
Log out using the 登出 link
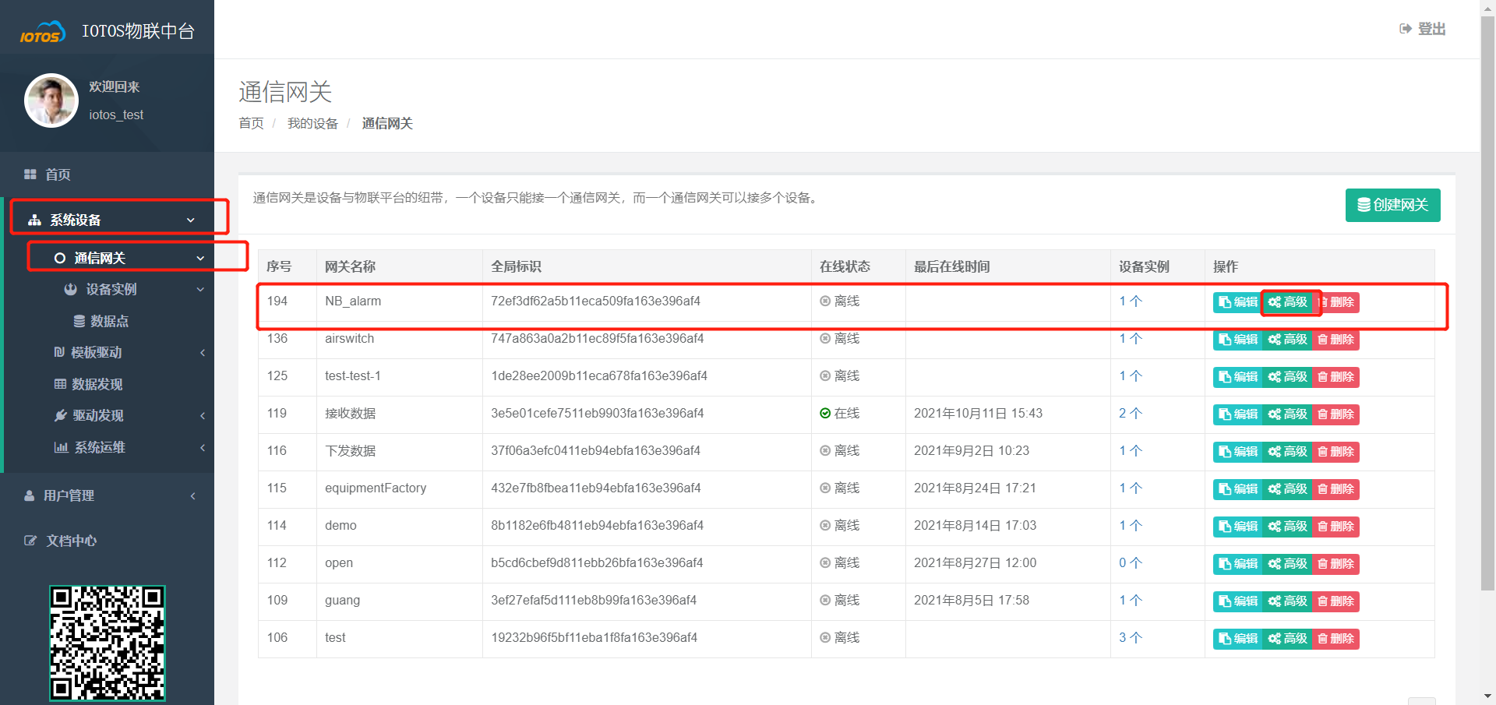(1423, 29)
